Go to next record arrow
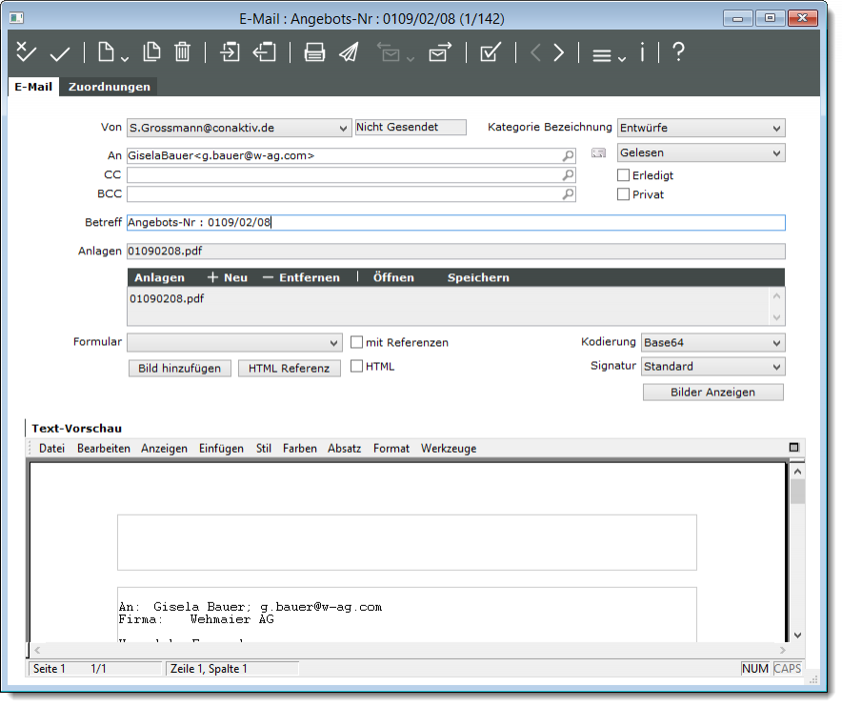 point(559,53)
